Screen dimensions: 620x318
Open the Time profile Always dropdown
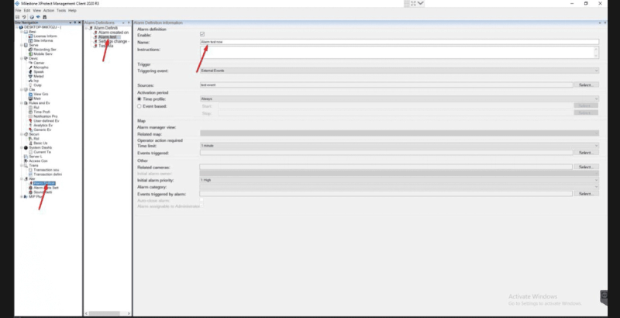(x=399, y=99)
